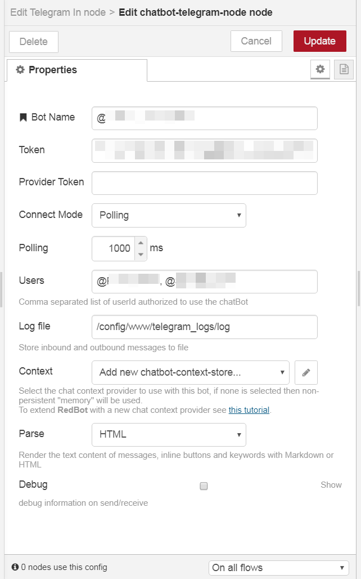This screenshot has height=579, width=361.
Task: Decrease polling interval with down arrow
Action: point(141,255)
